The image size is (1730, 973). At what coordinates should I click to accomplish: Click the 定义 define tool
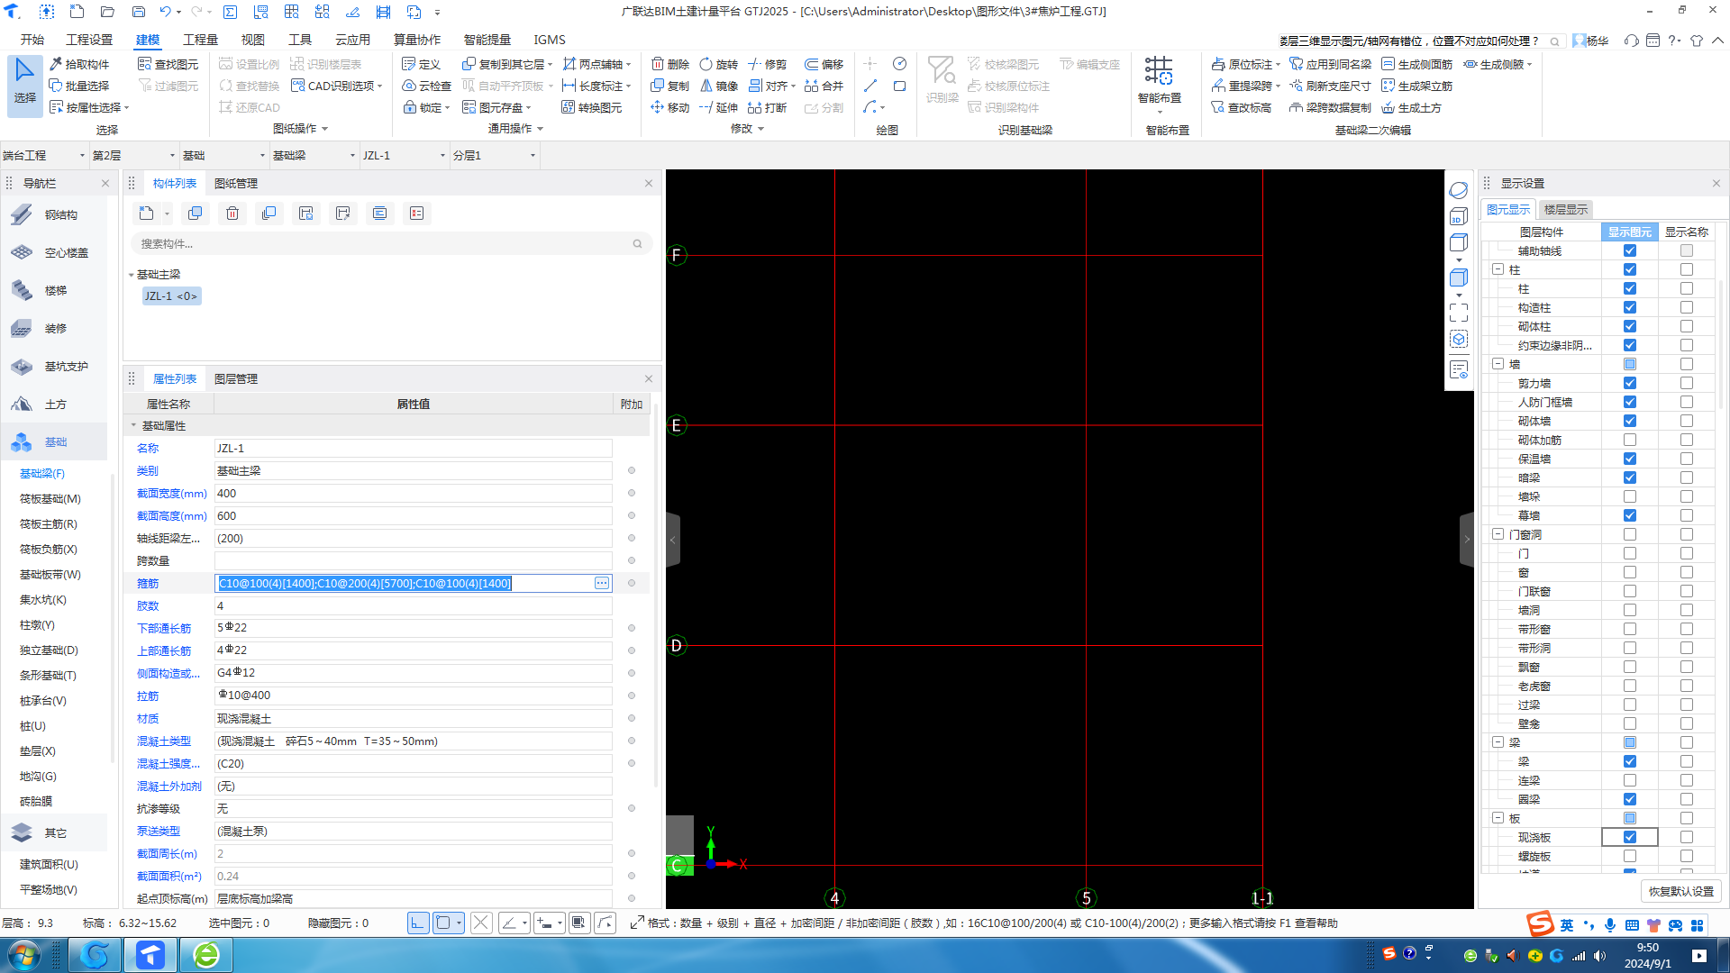[421, 64]
